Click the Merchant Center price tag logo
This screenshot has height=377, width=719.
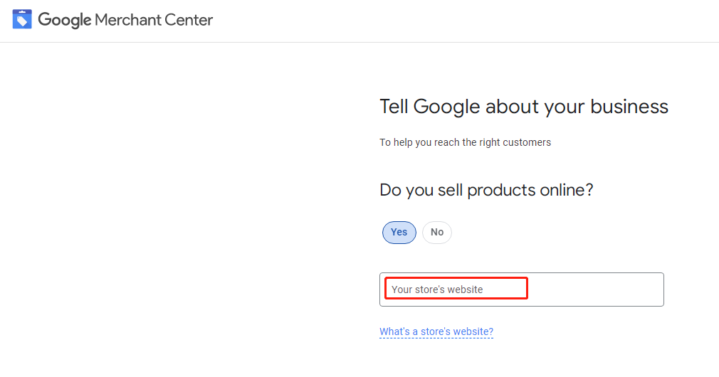[22, 19]
